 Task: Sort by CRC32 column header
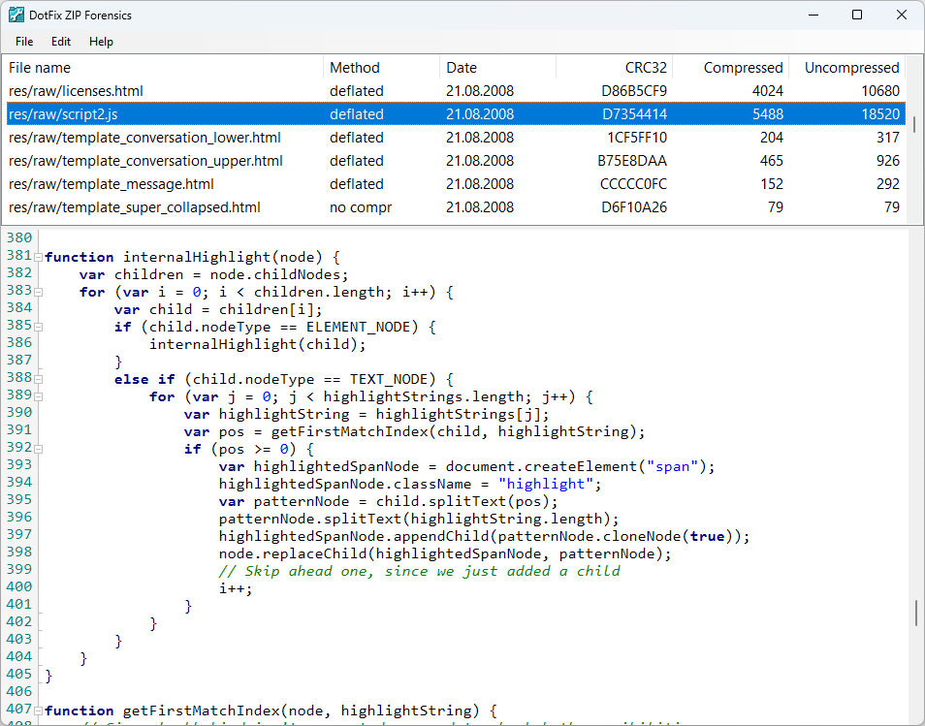pos(614,68)
